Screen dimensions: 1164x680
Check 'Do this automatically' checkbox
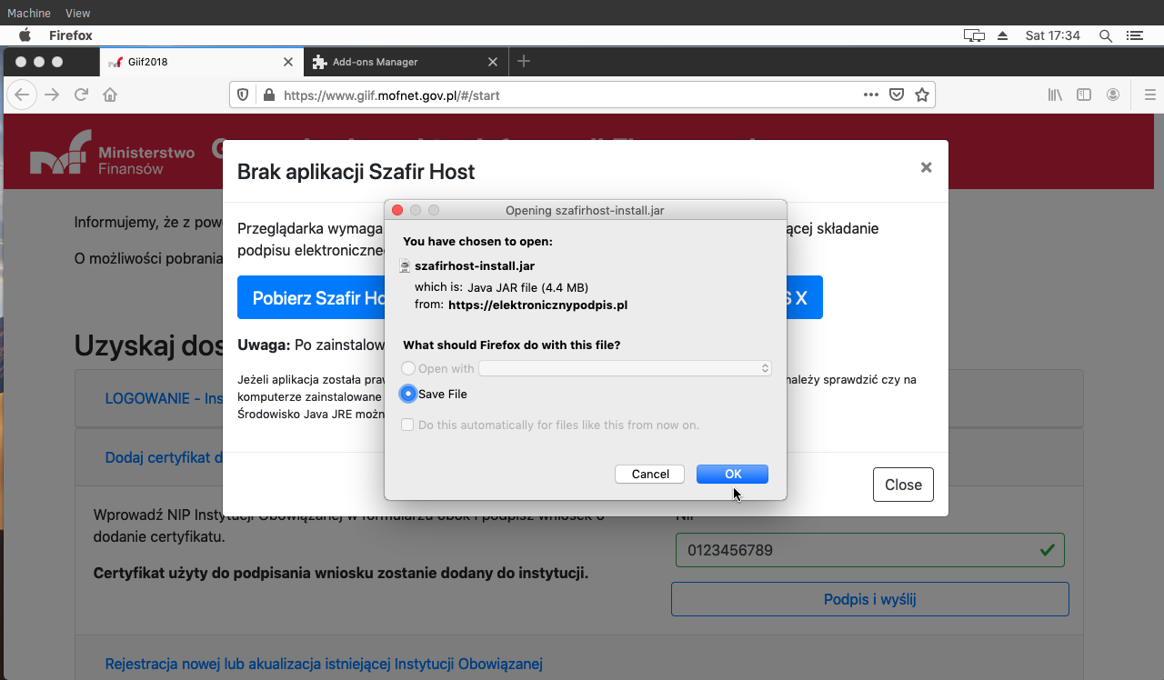pyautogui.click(x=407, y=425)
